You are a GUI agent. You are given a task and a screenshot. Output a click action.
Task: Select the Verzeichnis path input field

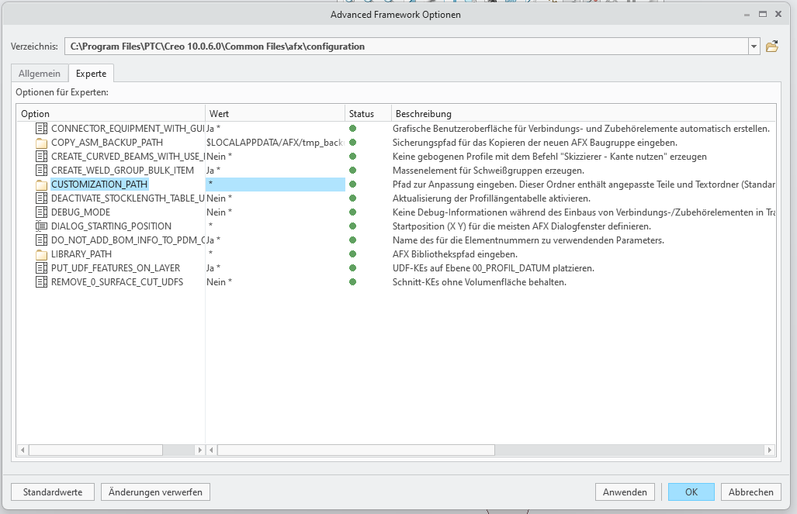(388, 46)
